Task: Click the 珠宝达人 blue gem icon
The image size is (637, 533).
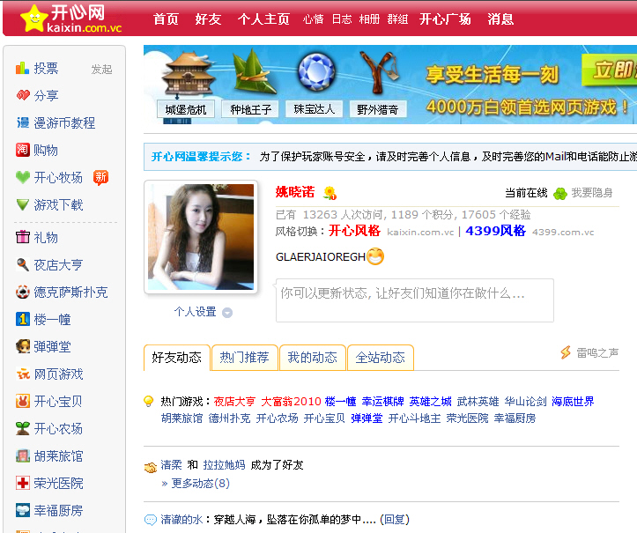Action: point(316,72)
